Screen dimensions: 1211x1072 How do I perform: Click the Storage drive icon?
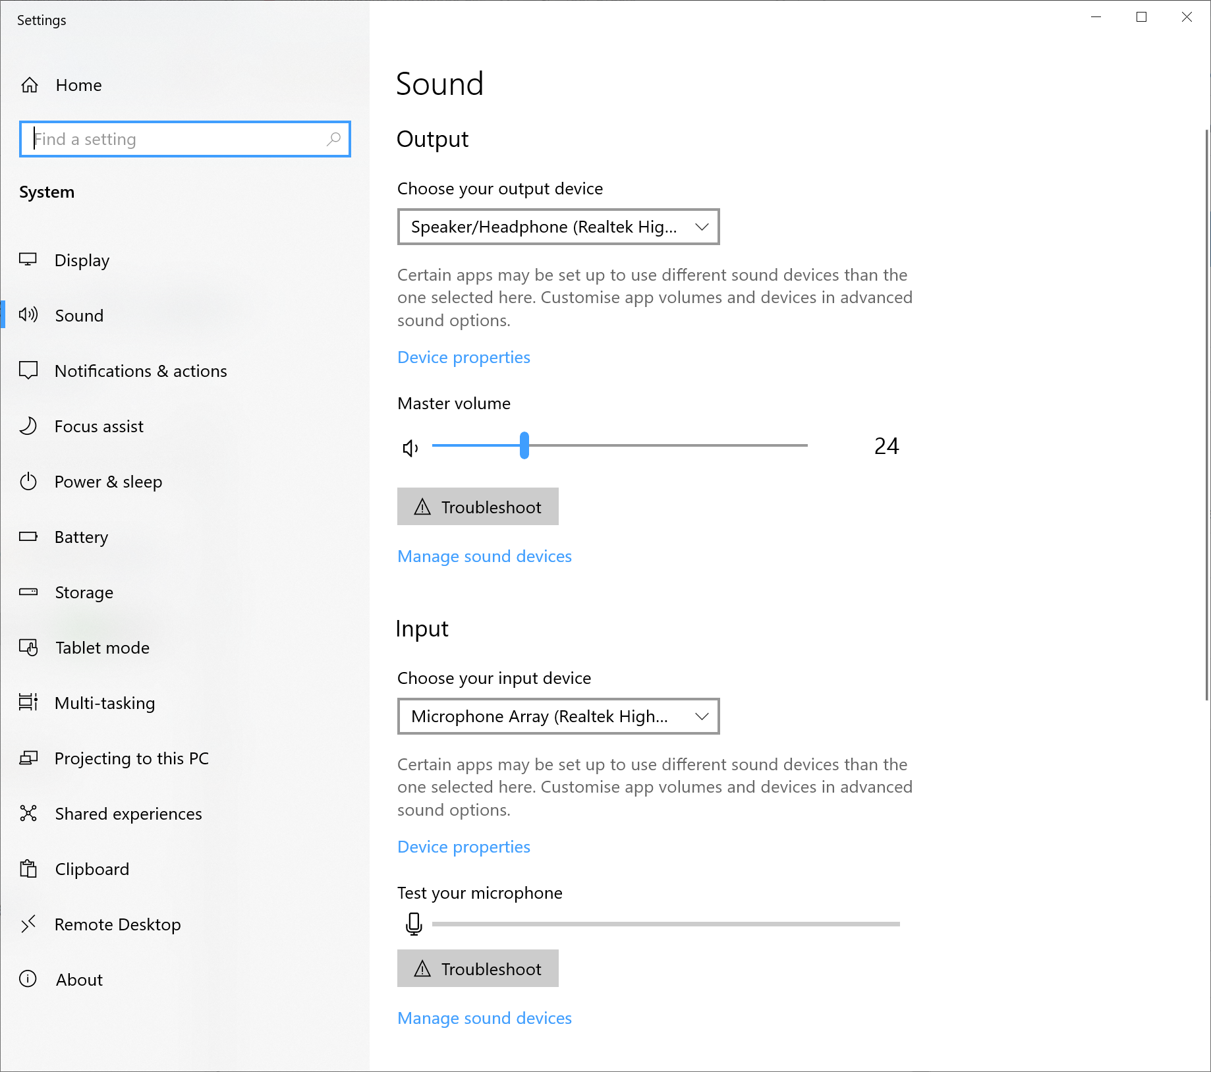point(28,592)
